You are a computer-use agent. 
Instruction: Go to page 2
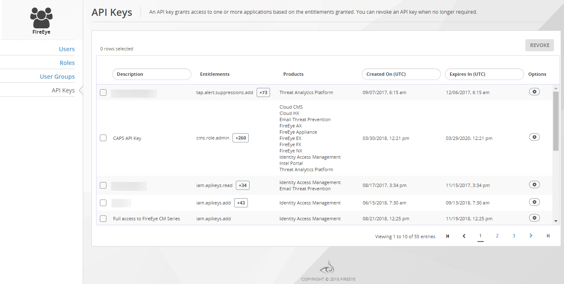(497, 236)
